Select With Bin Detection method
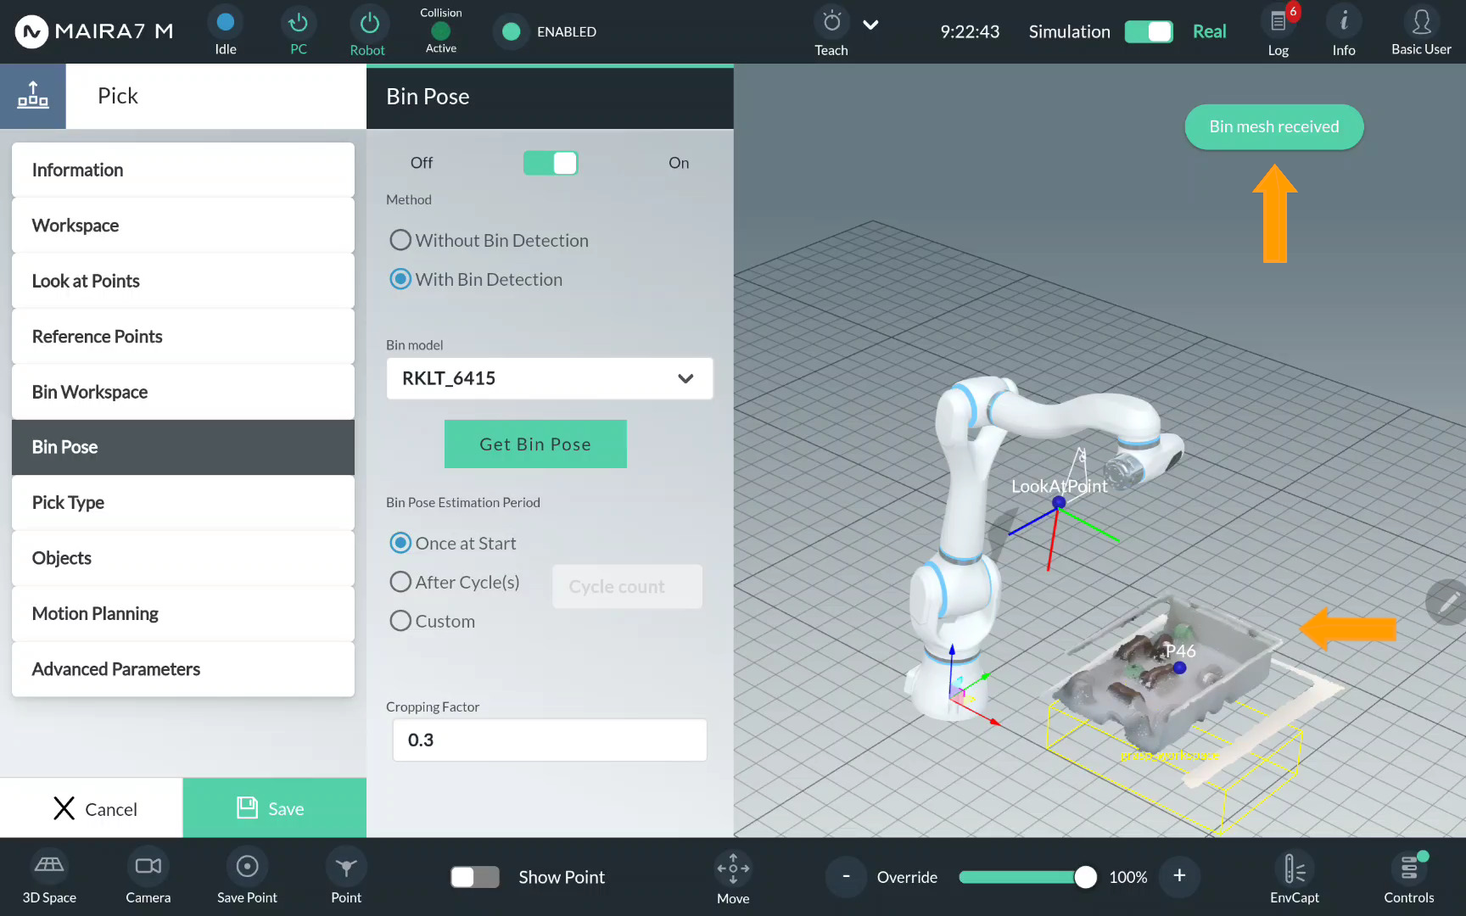 pyautogui.click(x=400, y=279)
